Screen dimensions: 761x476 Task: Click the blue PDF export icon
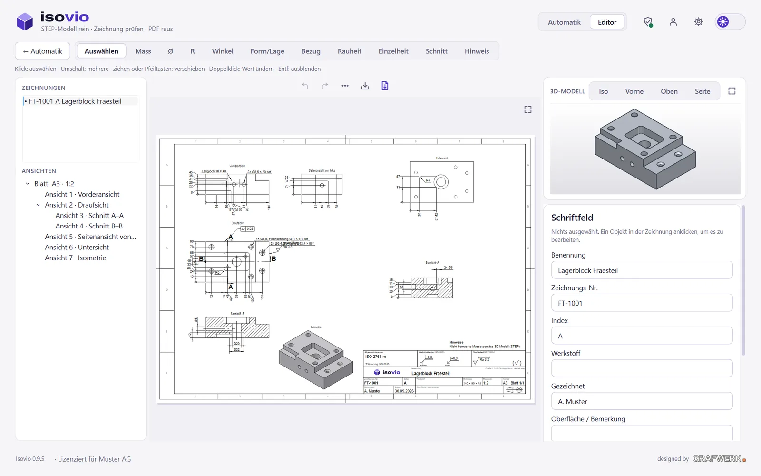click(385, 86)
